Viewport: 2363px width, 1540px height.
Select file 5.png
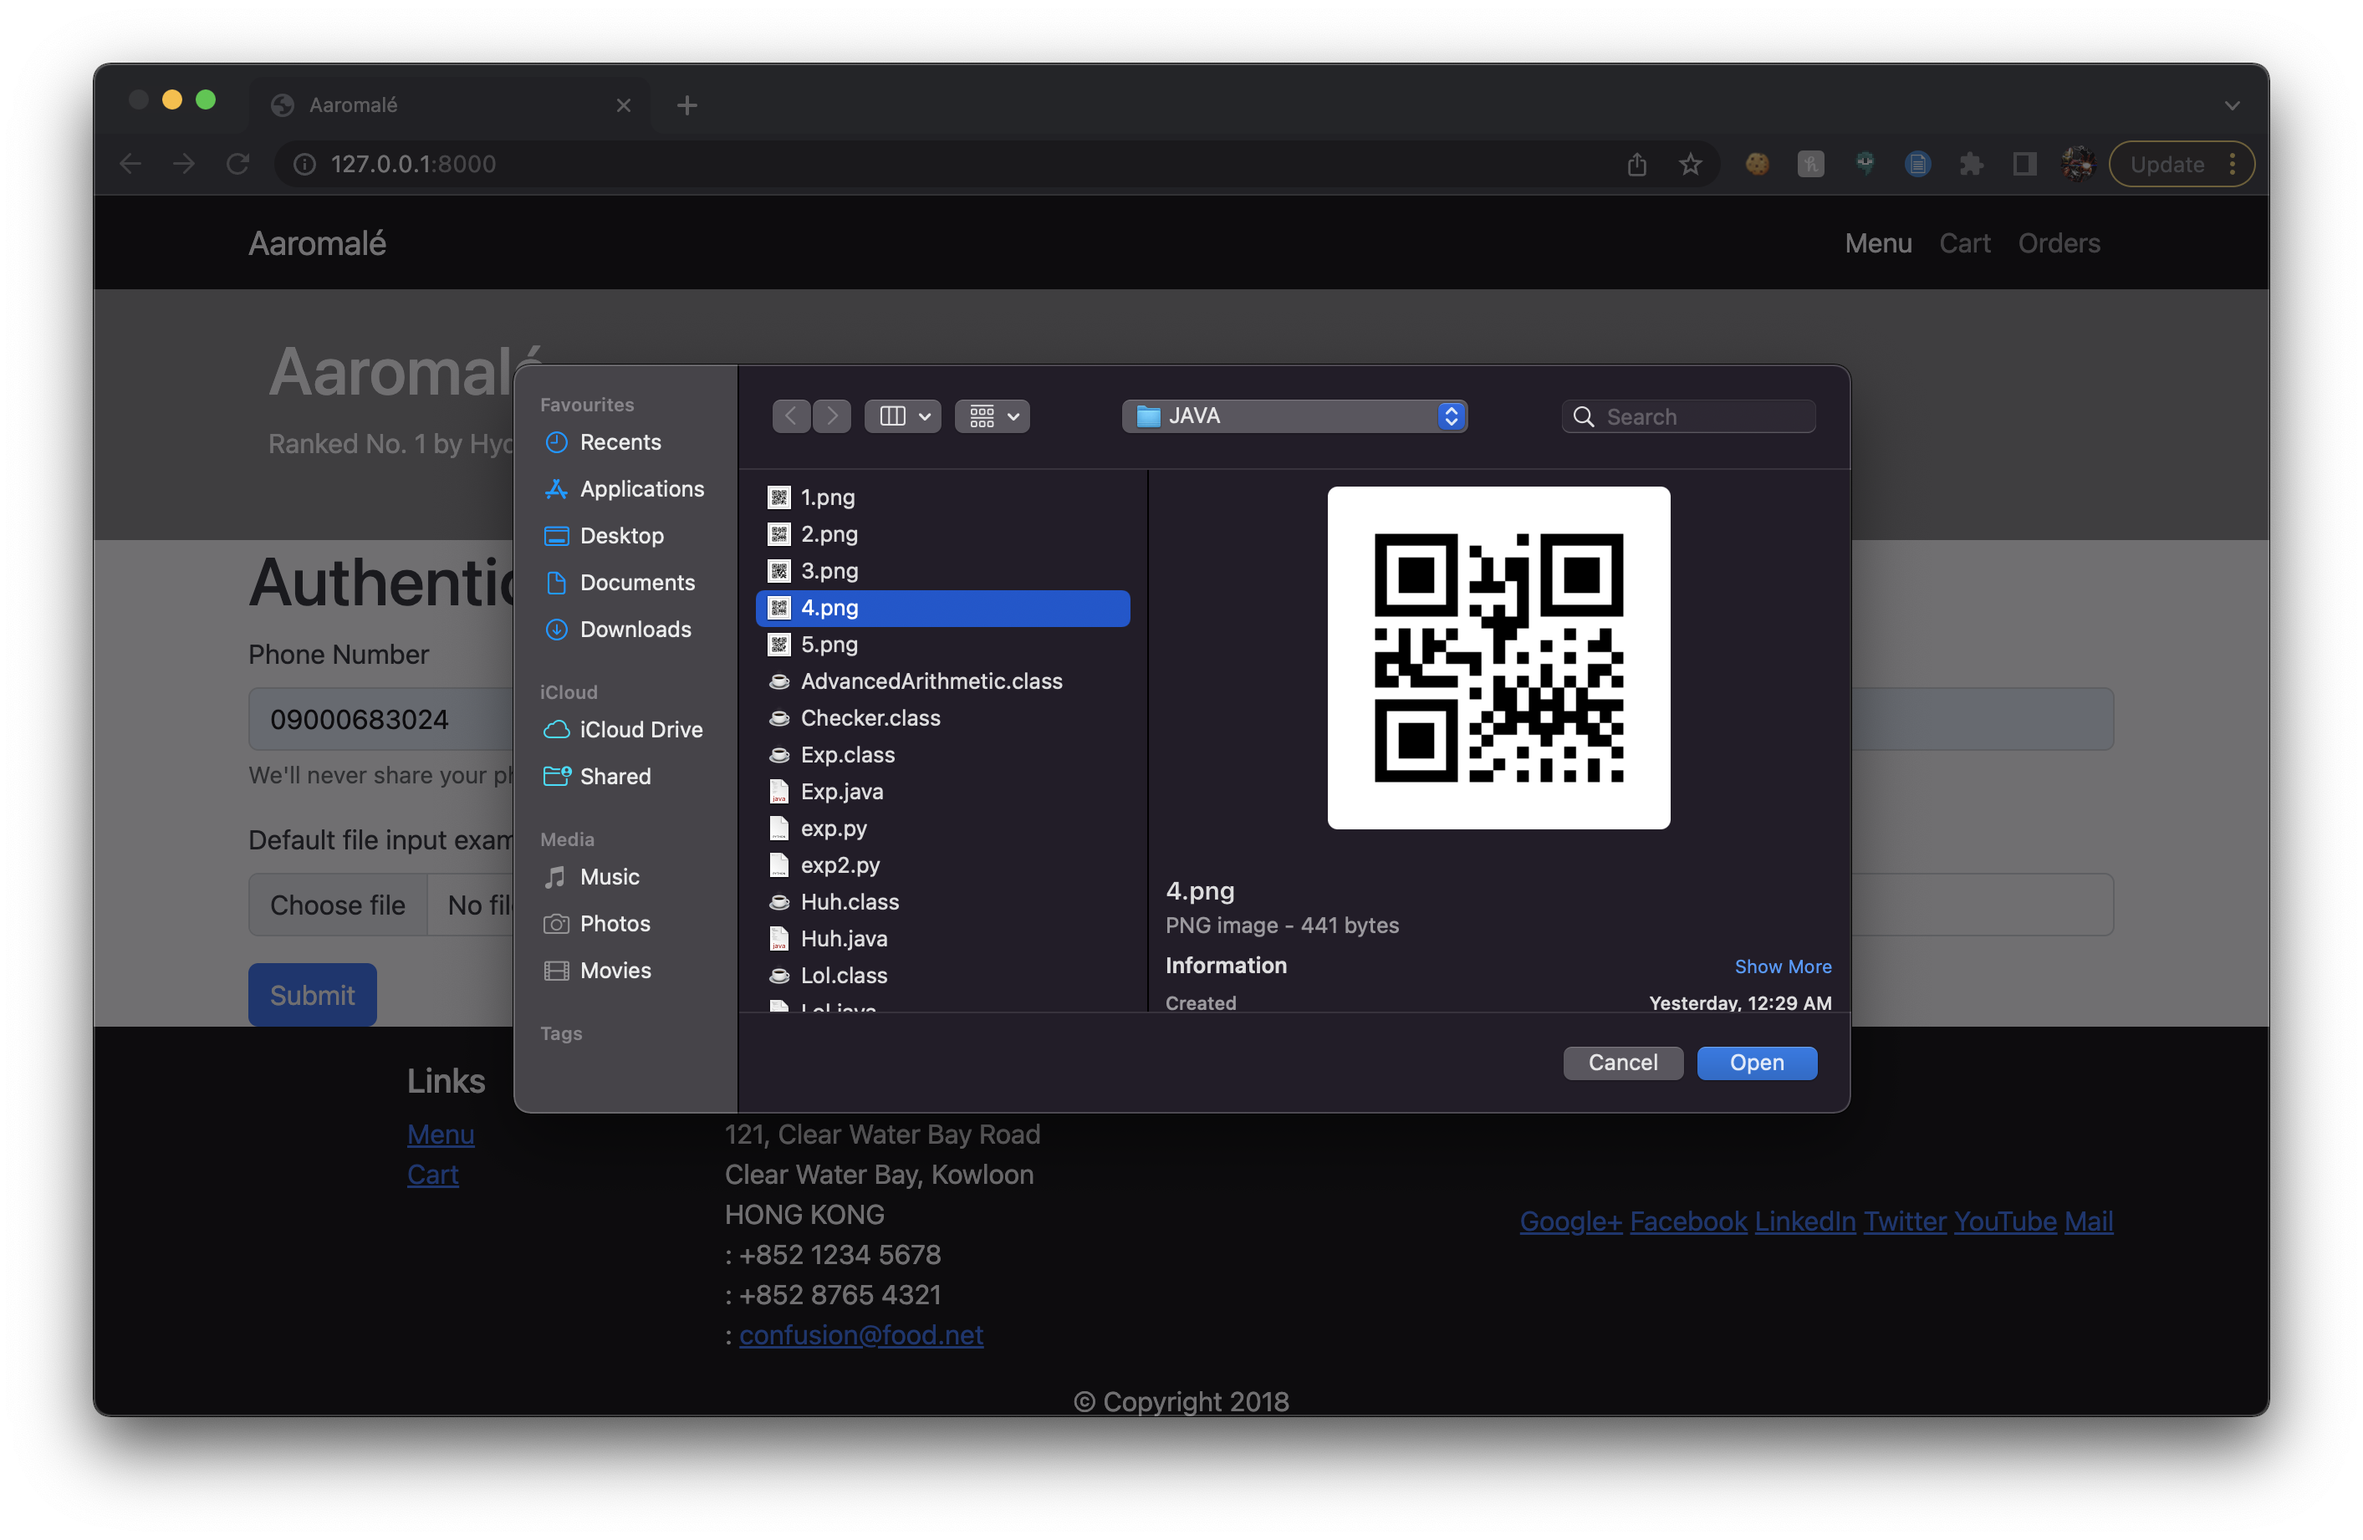click(x=943, y=645)
